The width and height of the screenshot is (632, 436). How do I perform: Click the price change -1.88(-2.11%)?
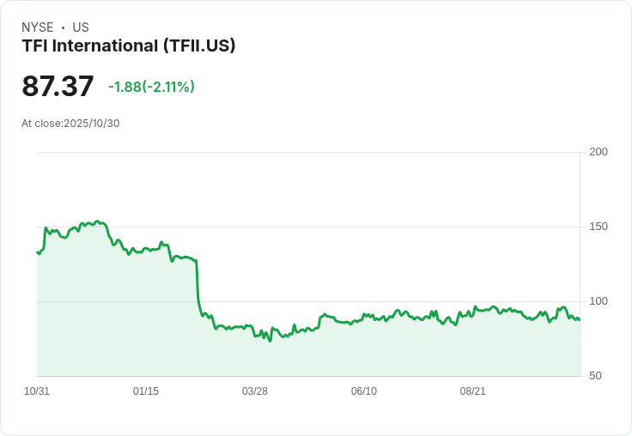click(151, 87)
